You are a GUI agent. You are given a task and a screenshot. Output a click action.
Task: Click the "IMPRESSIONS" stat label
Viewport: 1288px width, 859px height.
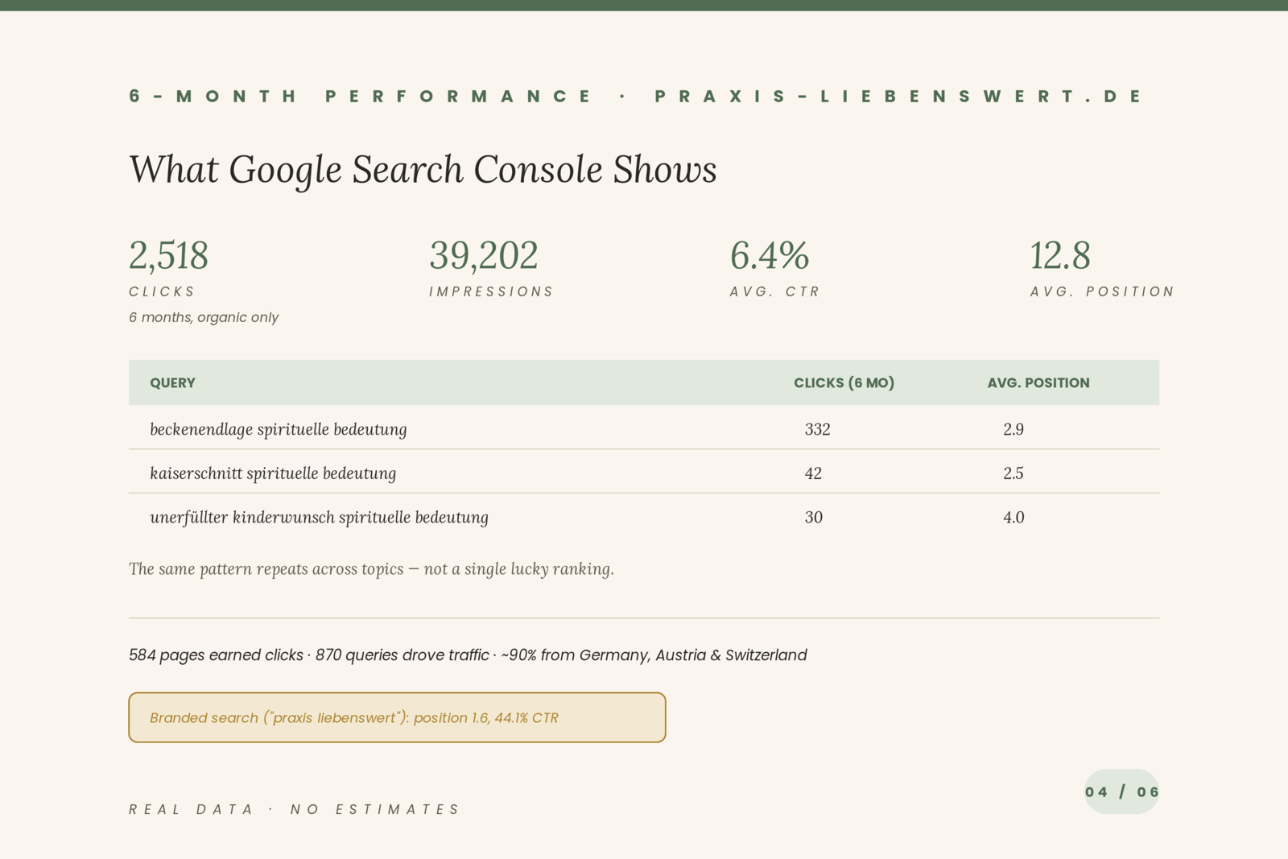491,291
